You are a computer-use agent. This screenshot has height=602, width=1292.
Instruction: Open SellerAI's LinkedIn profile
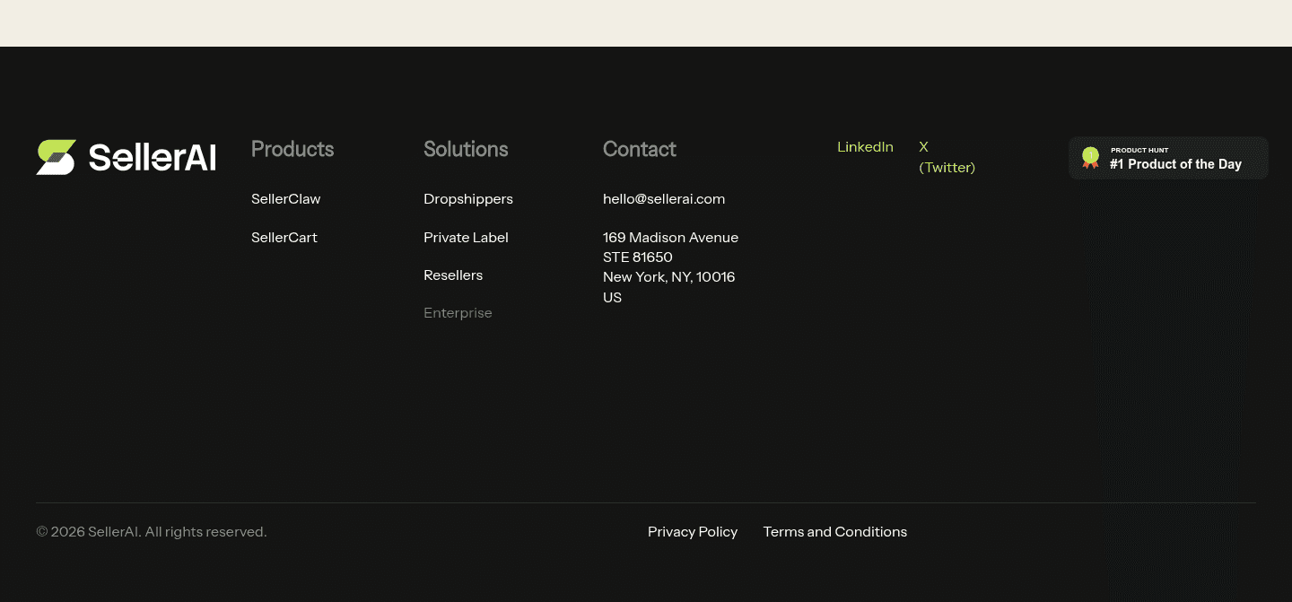coord(865,147)
